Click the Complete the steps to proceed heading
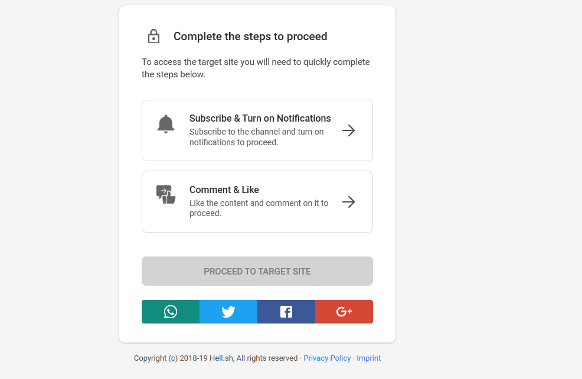 click(250, 37)
